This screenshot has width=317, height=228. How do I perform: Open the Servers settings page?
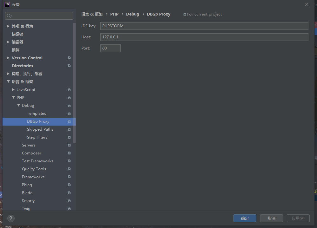(29, 145)
